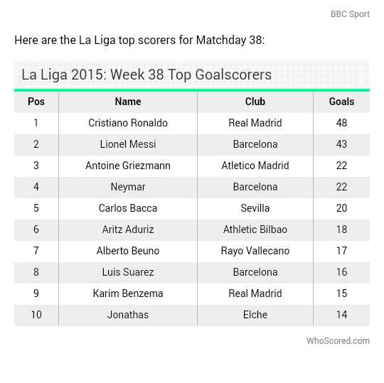The height and width of the screenshot is (383, 384).
Task: Select the La Liga 2015 table title
Action: coord(146,75)
